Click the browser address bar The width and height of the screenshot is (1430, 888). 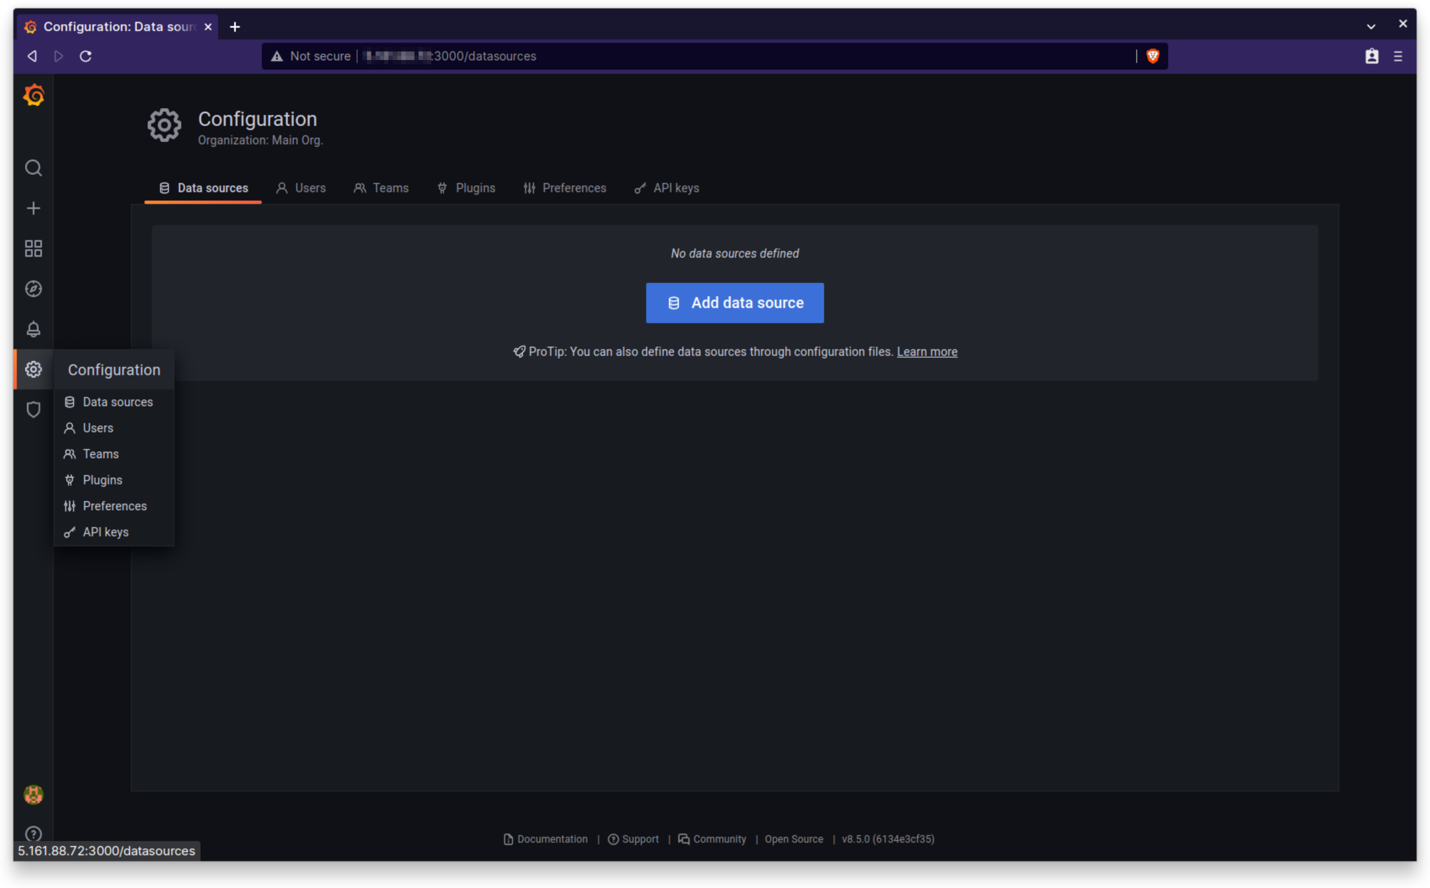(705, 56)
